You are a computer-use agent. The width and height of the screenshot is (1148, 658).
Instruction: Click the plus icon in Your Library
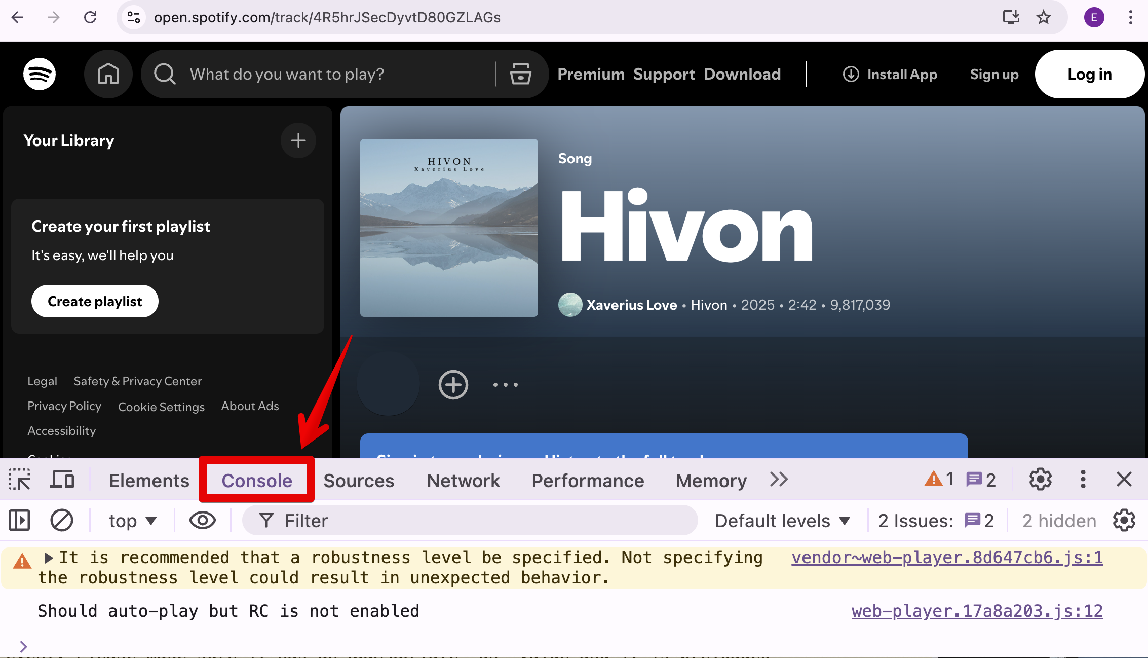298,140
